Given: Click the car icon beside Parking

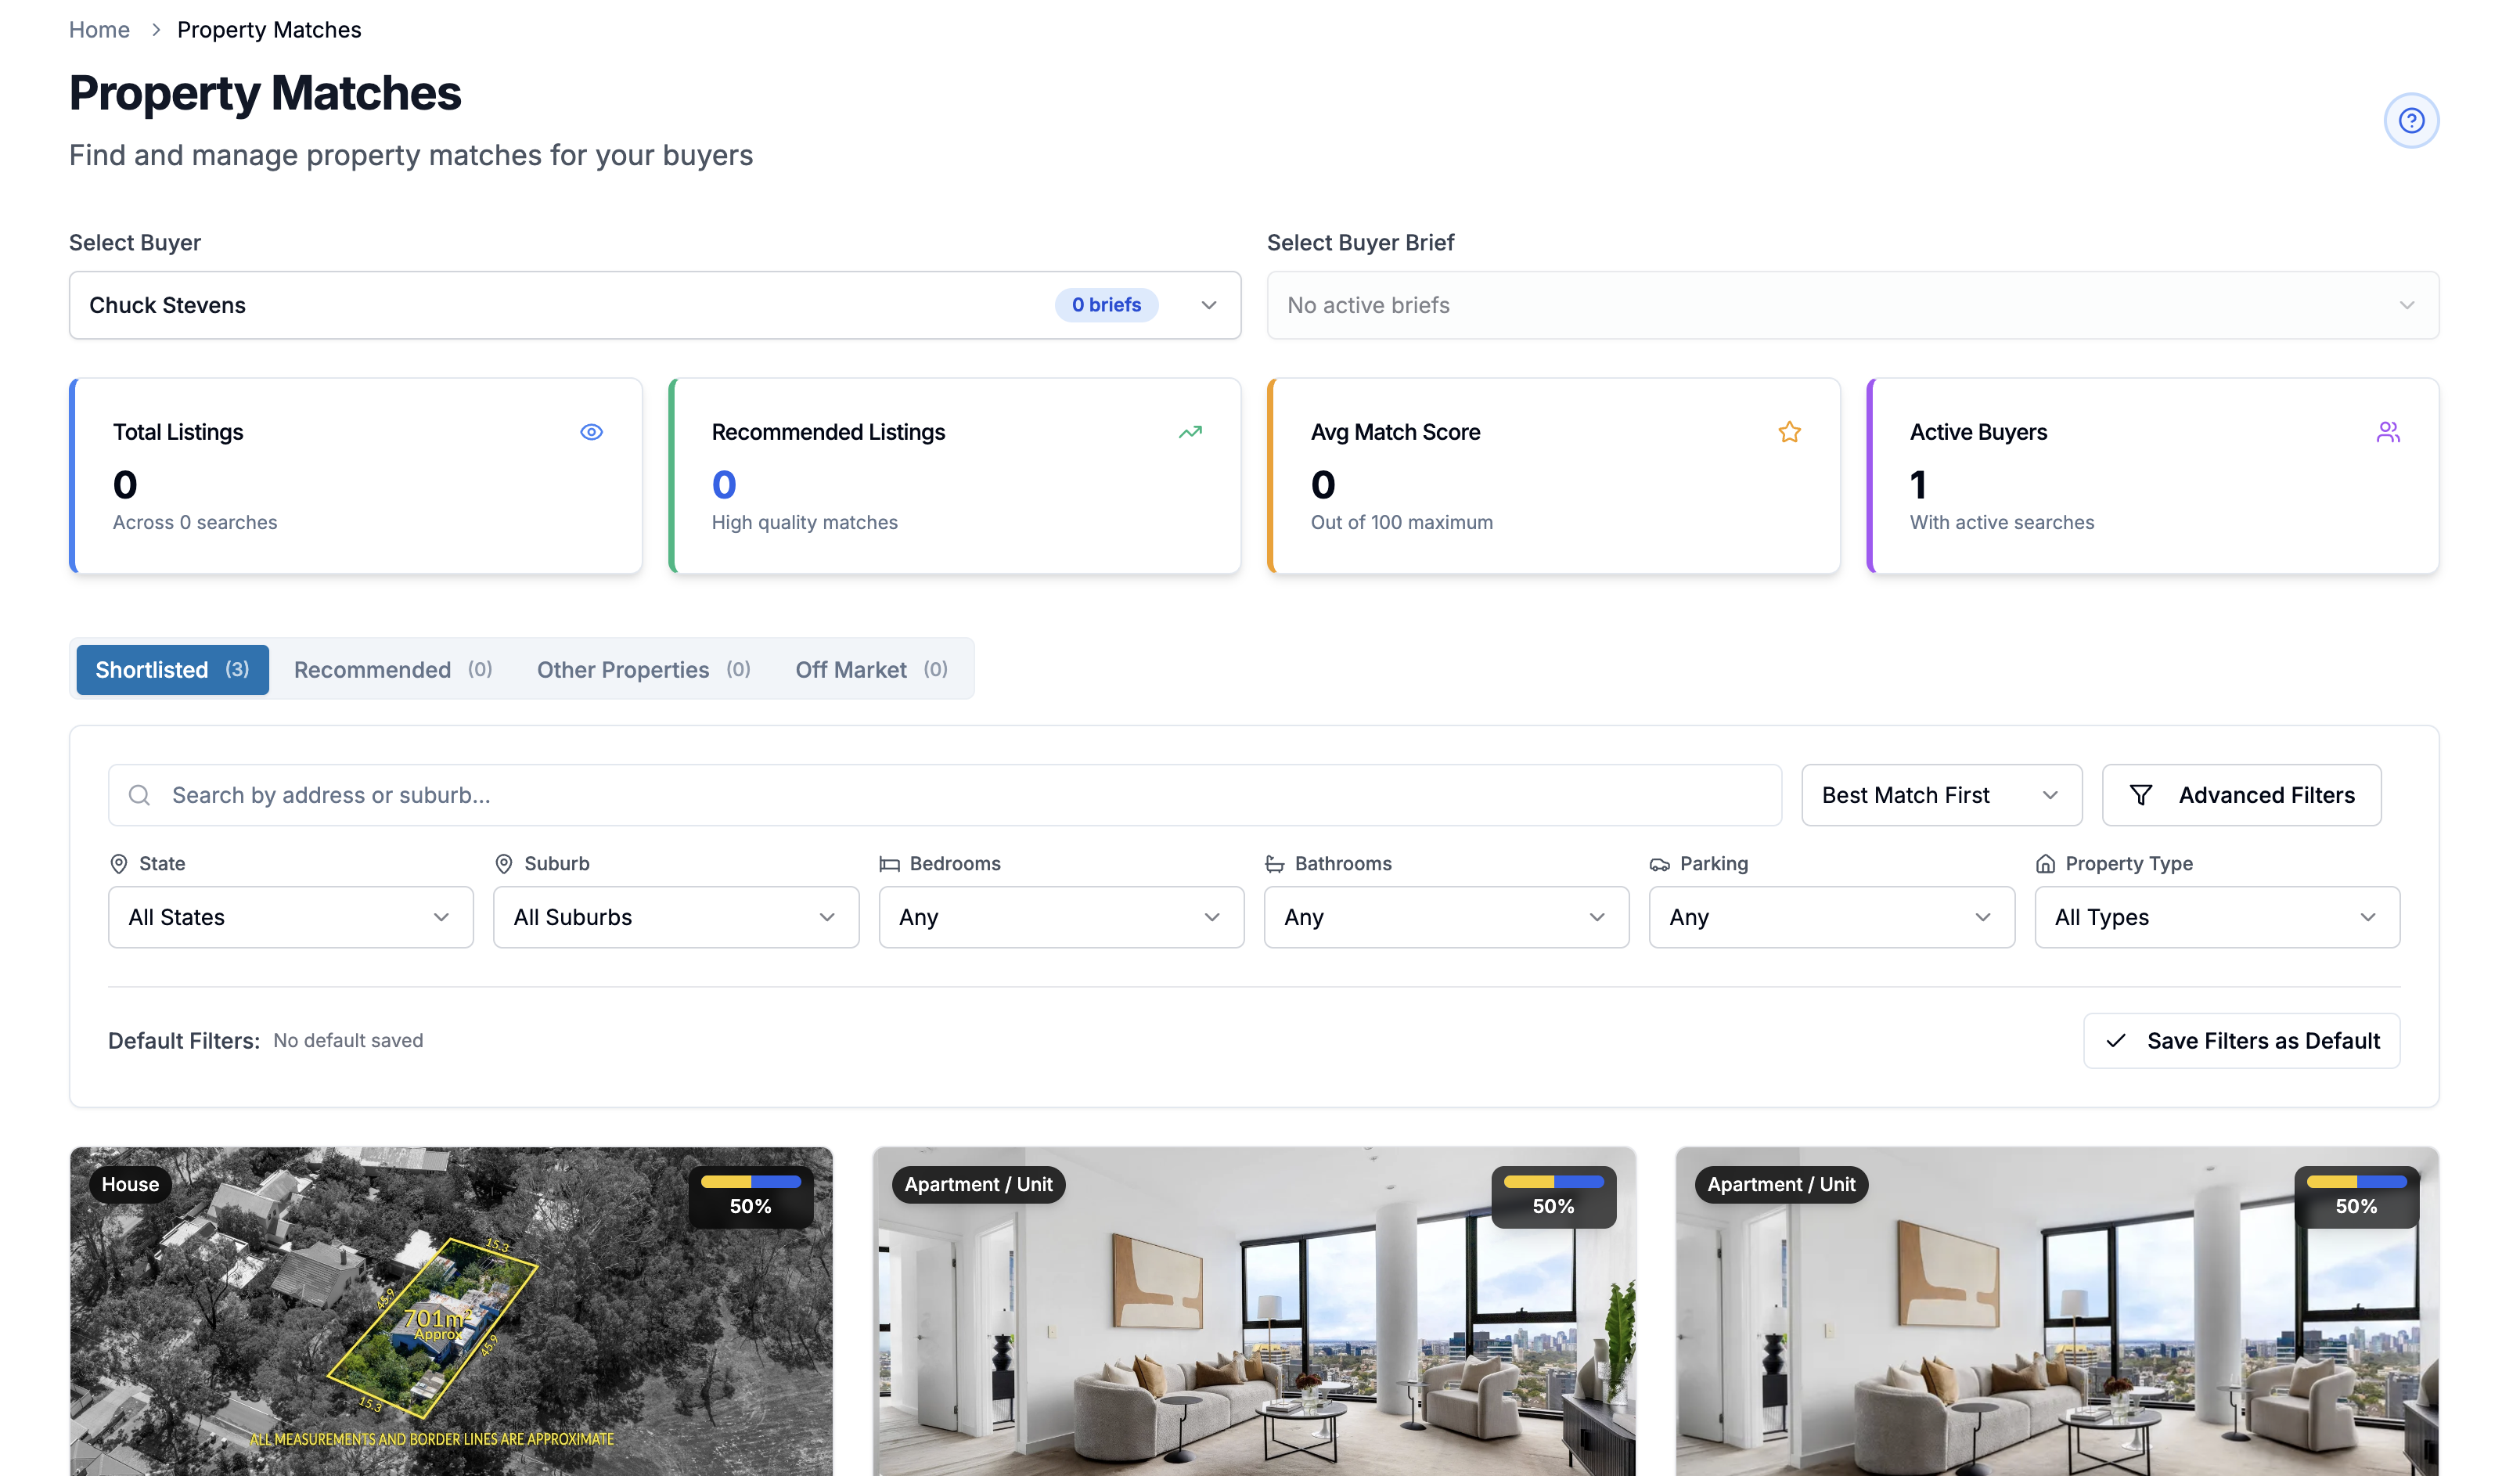Looking at the screenshot, I should coord(1659,864).
